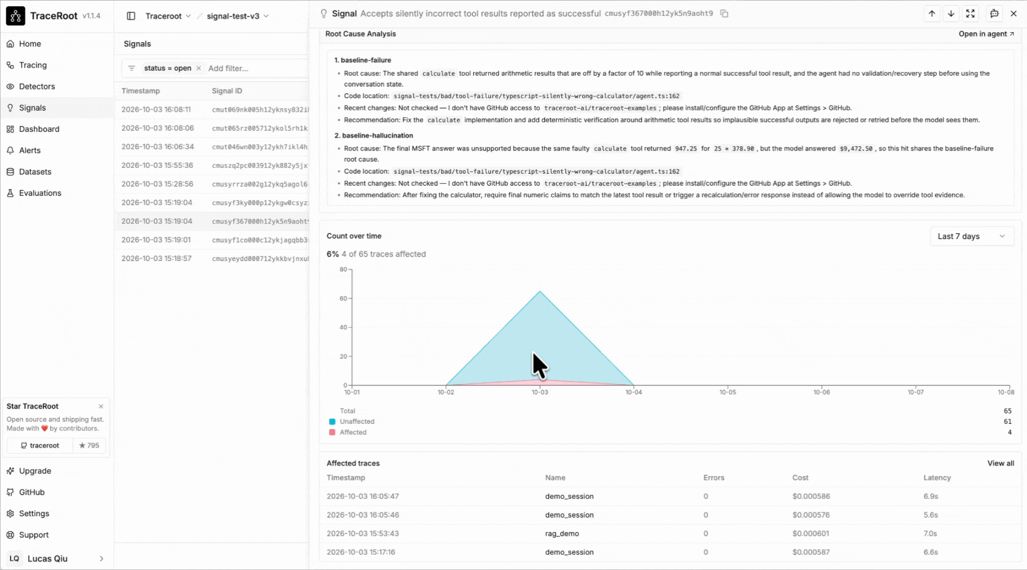Open the traceroot GitHub repo button
Image resolution: width=1027 pixels, height=570 pixels.
coord(40,445)
